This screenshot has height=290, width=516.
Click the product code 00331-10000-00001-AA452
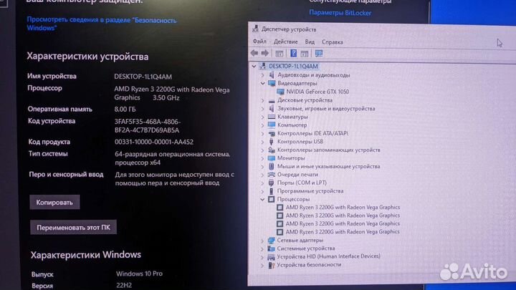154,142
